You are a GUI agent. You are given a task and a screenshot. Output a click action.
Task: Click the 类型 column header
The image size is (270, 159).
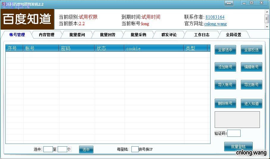(x=196, y=48)
